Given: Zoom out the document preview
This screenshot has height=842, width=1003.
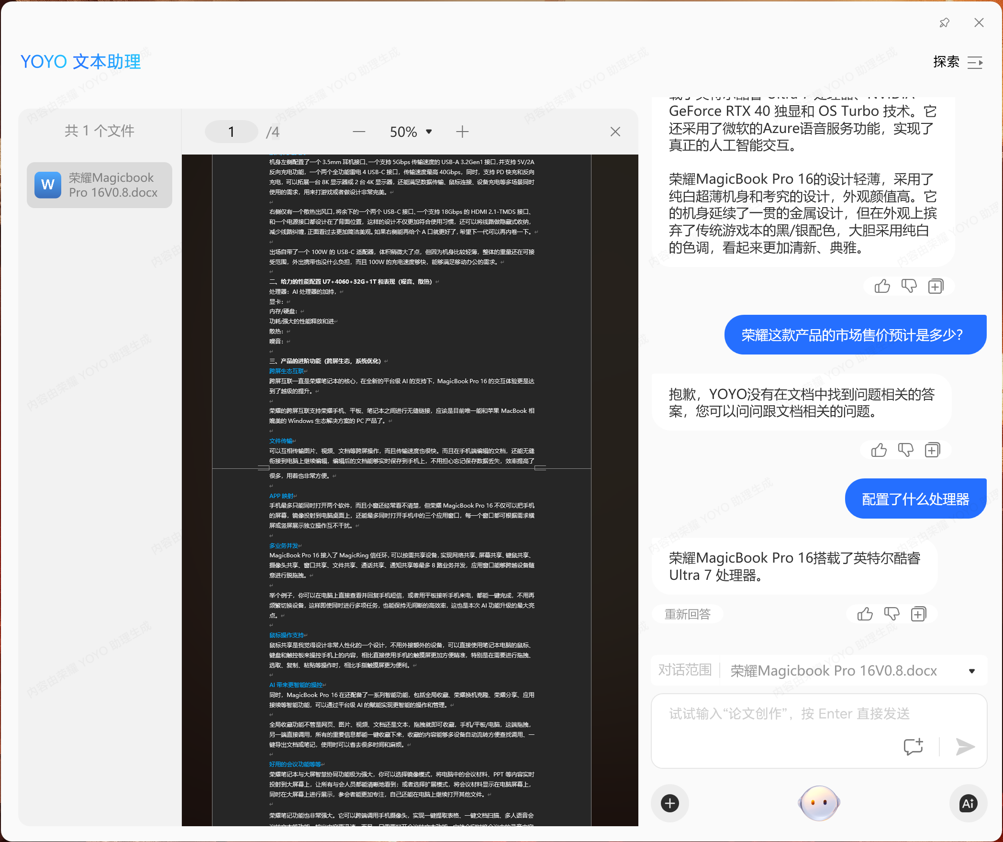Looking at the screenshot, I should [x=359, y=132].
